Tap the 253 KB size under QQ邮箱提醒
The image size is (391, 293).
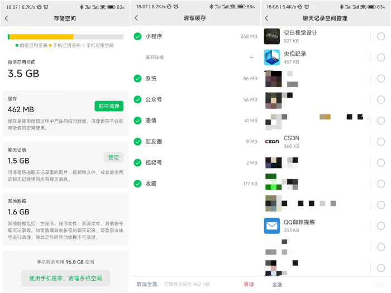pos(291,230)
